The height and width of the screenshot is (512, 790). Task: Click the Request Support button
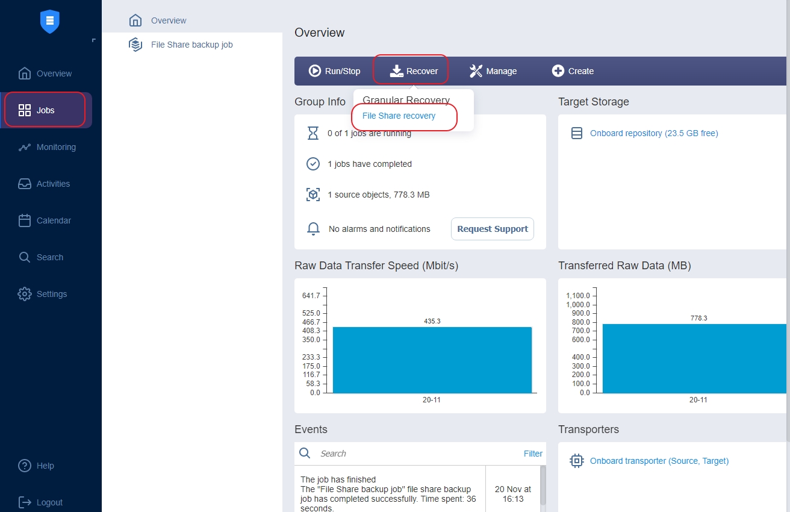click(492, 229)
